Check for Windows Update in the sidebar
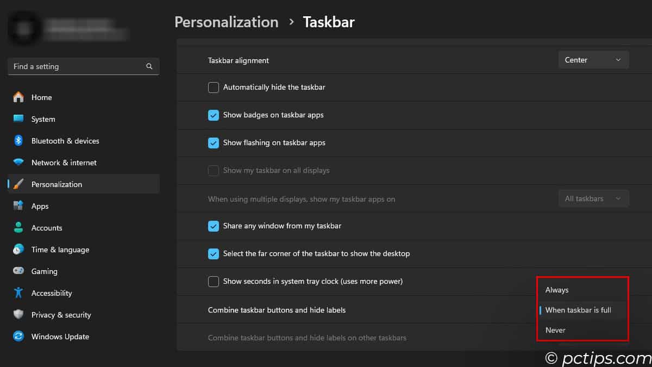The height and width of the screenshot is (367, 652). coord(60,337)
